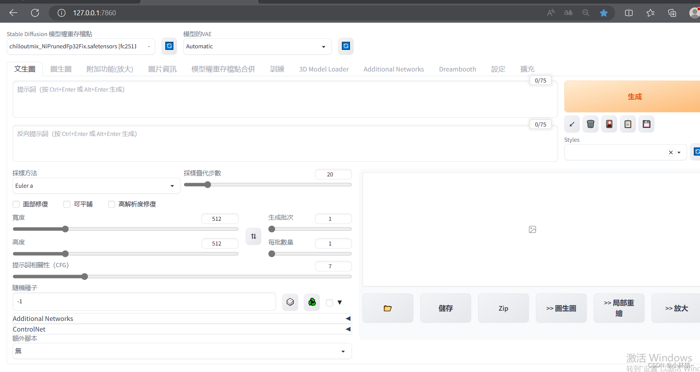The width and height of the screenshot is (700, 372).
Task: Open the Additional Networks tab
Action: (x=394, y=69)
